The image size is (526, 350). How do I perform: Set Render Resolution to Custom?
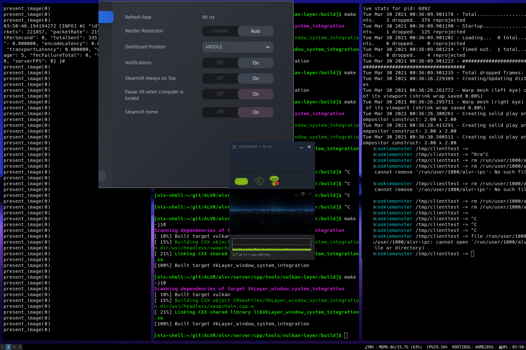pos(220,31)
